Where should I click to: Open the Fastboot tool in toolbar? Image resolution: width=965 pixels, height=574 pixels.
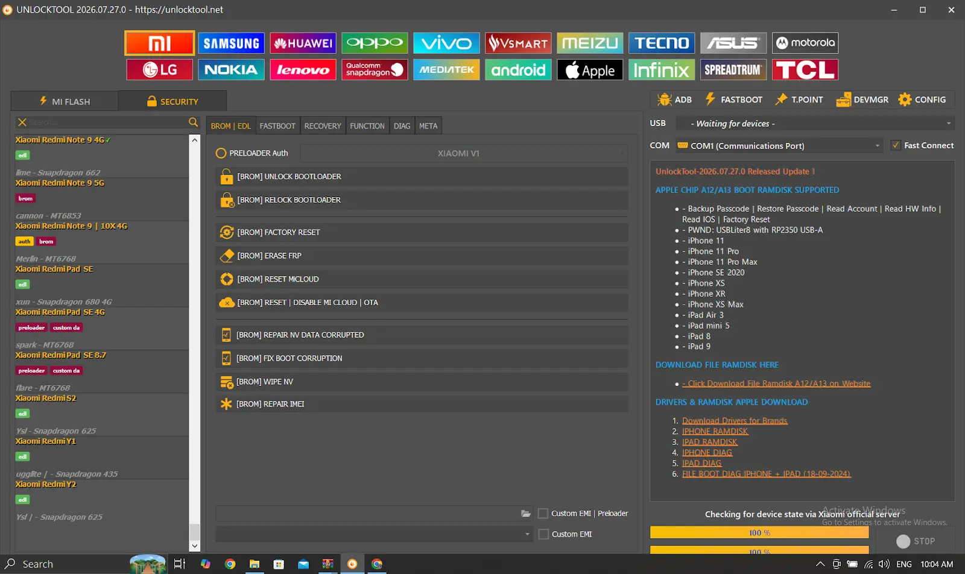[733, 99]
